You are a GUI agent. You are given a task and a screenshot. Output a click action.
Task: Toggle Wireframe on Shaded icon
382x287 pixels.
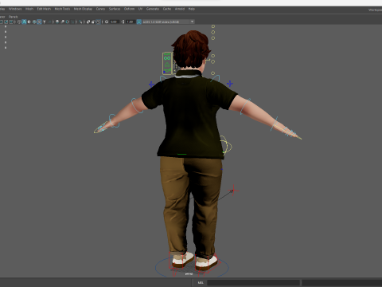click(x=34, y=22)
